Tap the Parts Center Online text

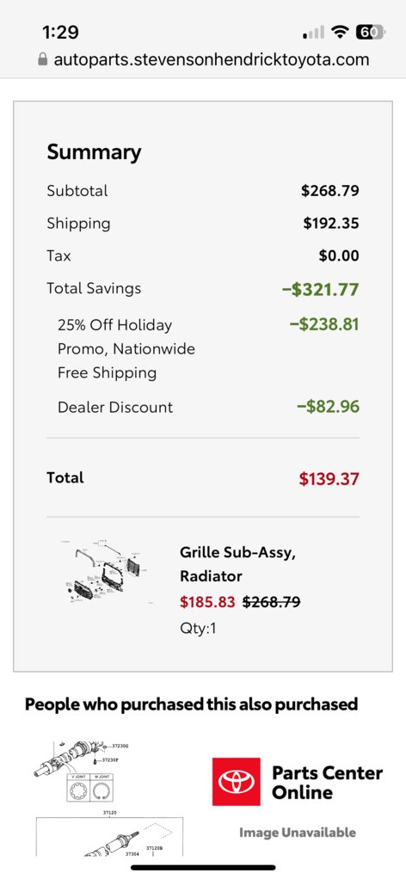pos(327,782)
